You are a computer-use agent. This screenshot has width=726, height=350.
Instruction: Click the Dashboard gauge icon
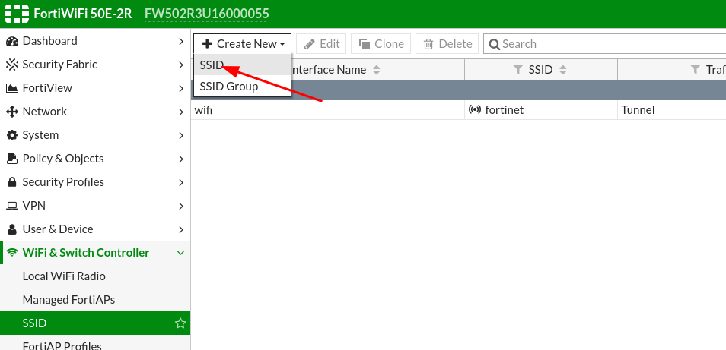[11, 41]
